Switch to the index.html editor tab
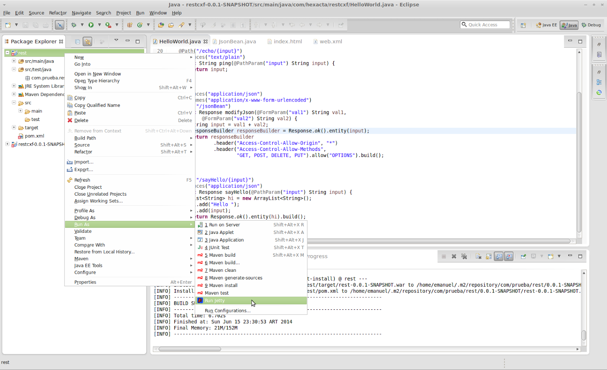The height and width of the screenshot is (370, 607). click(x=285, y=41)
